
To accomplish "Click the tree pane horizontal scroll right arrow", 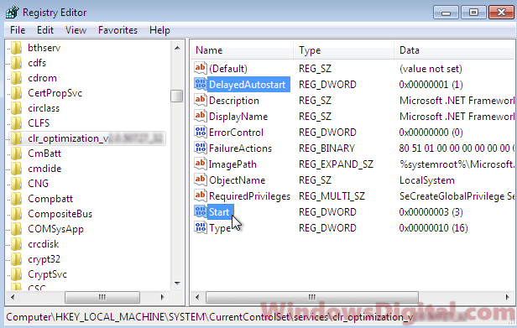I will tap(162, 297).
